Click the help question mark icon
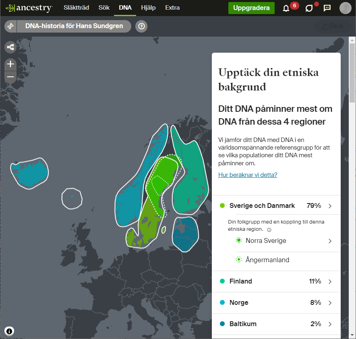Screen dimensions: 356x339 point(141,26)
